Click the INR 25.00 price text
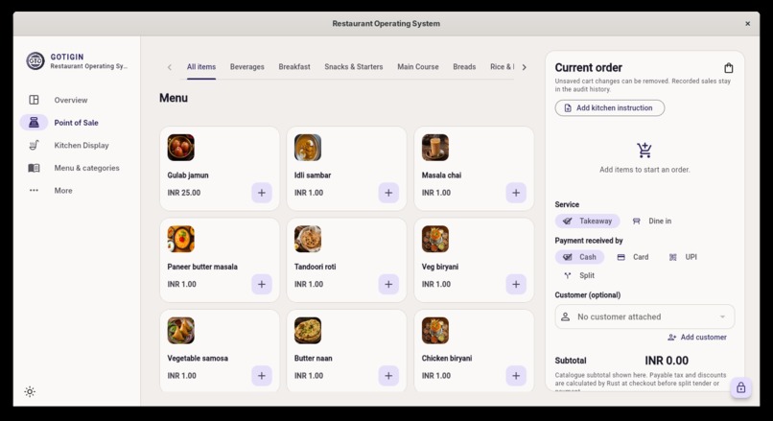The image size is (773, 421). (184, 193)
